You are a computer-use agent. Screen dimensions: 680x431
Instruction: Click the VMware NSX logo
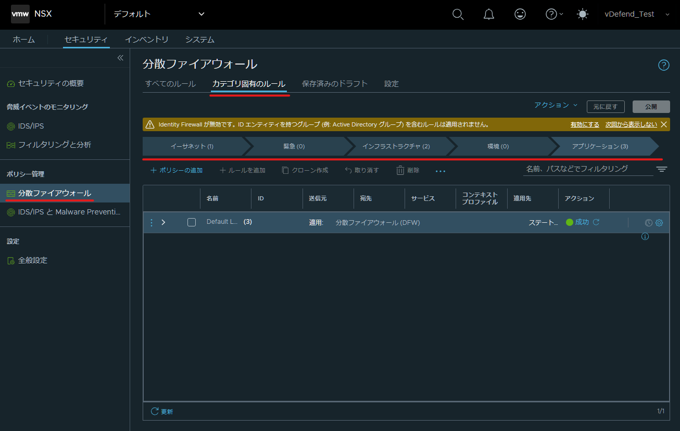(20, 14)
